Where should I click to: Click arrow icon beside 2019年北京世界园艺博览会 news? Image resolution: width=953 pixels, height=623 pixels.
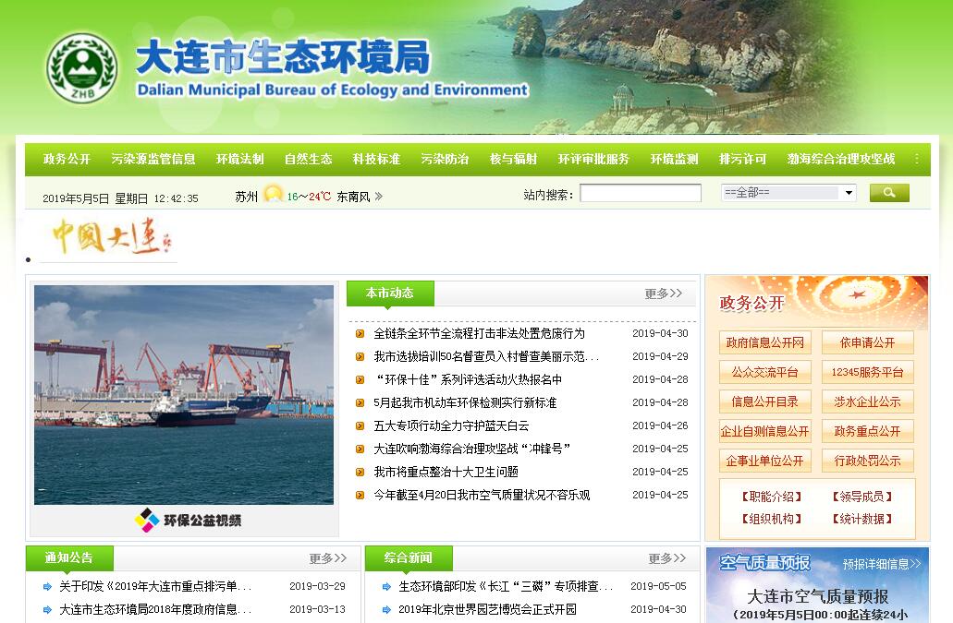pyautogui.click(x=386, y=610)
